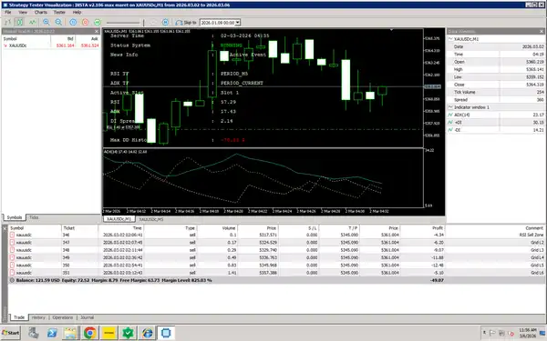This screenshot has height=341, width=547.
Task: Open Internet Explorer from taskbar
Action: pyautogui.click(x=147, y=333)
